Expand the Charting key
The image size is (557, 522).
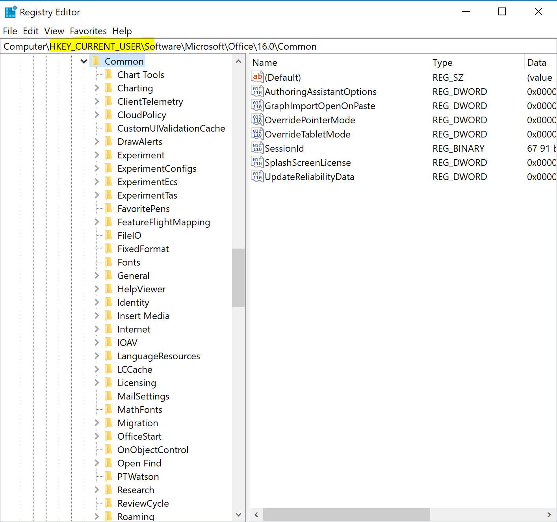97,88
